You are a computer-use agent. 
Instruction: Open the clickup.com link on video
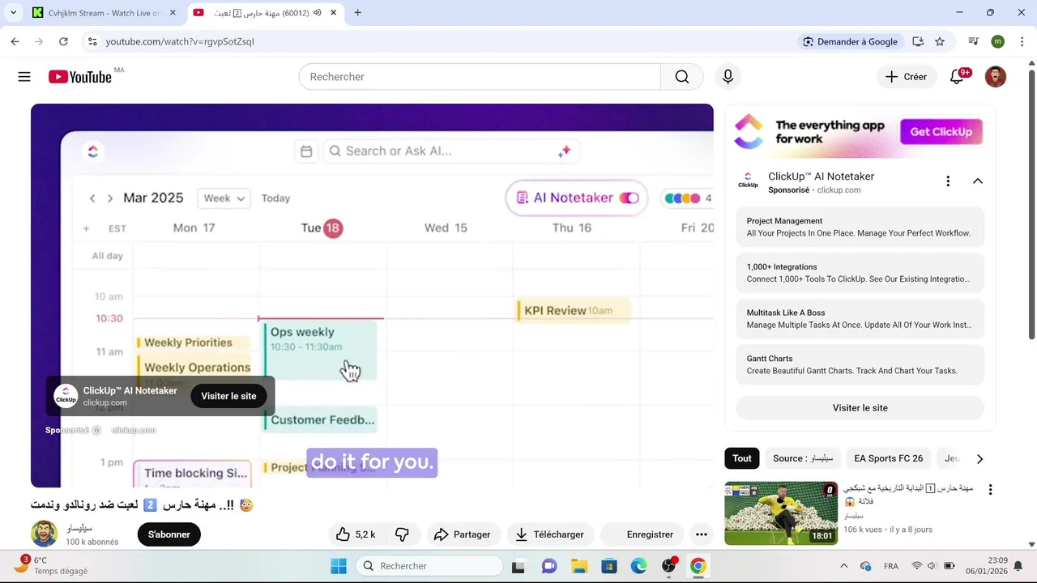134,430
